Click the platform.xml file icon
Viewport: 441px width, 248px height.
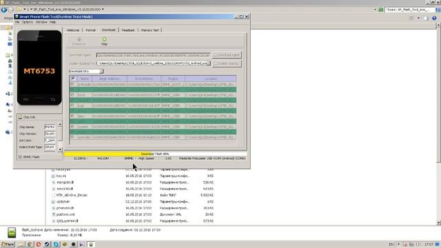click(53, 214)
